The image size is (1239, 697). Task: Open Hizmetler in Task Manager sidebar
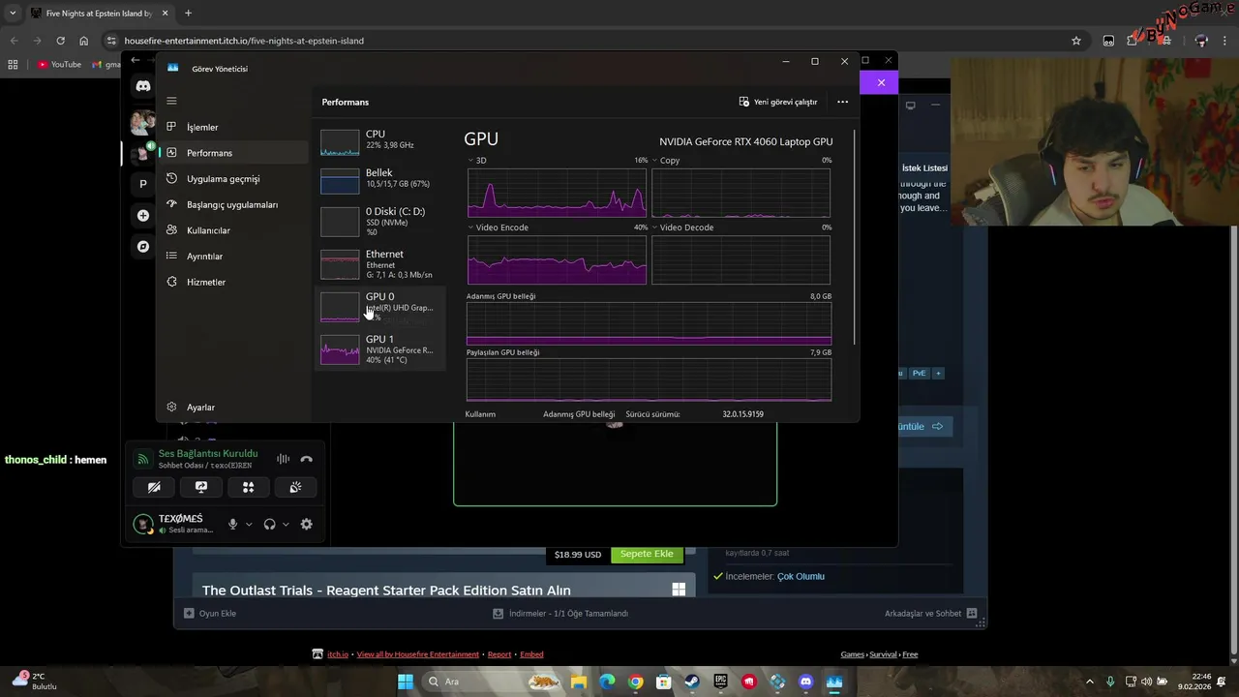tap(232, 282)
